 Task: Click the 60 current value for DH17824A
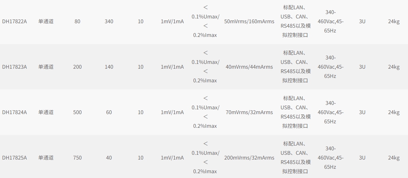point(109,112)
